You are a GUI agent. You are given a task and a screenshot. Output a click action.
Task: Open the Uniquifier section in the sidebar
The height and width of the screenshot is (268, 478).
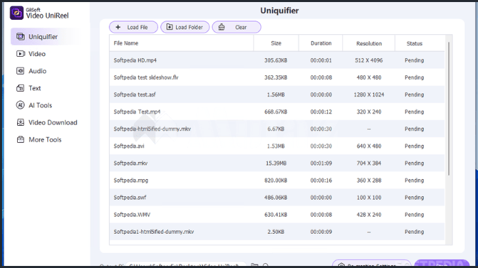(x=47, y=37)
